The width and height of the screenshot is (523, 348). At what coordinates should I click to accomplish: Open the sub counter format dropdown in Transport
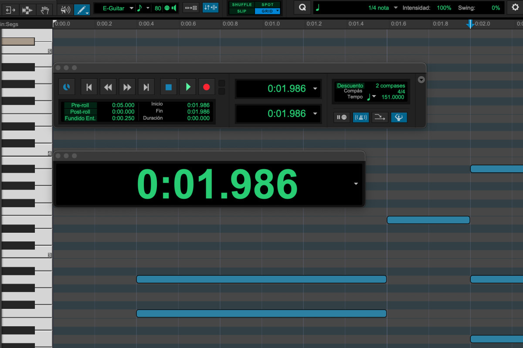pyautogui.click(x=315, y=114)
